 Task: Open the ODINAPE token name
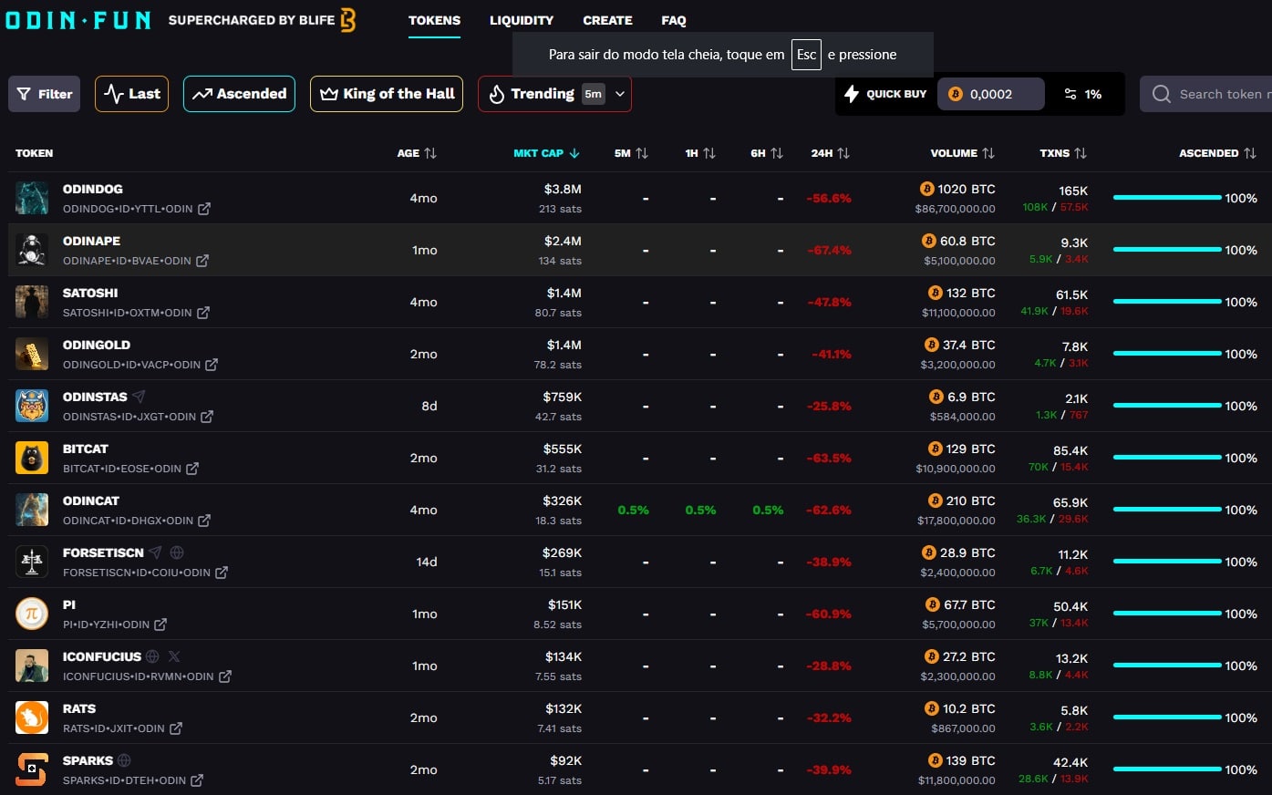tap(91, 241)
